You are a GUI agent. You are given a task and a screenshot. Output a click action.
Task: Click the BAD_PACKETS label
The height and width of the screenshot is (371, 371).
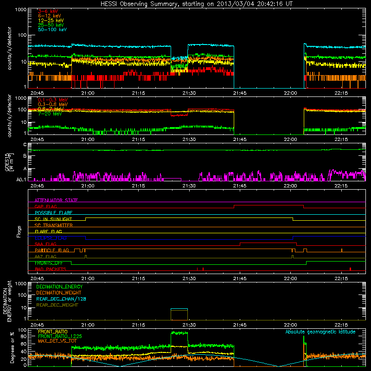[x=51, y=269]
